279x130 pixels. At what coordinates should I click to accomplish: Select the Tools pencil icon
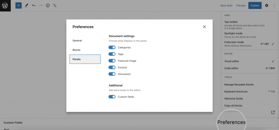(x=26, y=5)
